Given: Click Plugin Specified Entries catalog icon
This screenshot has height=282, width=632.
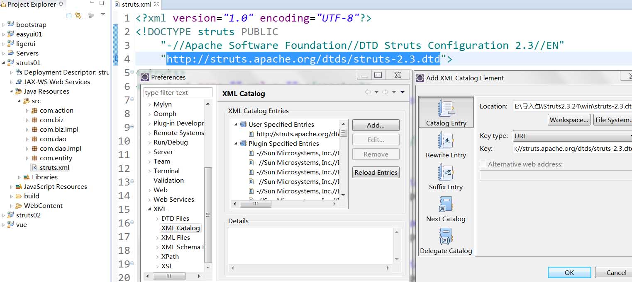Looking at the screenshot, I should (x=244, y=144).
